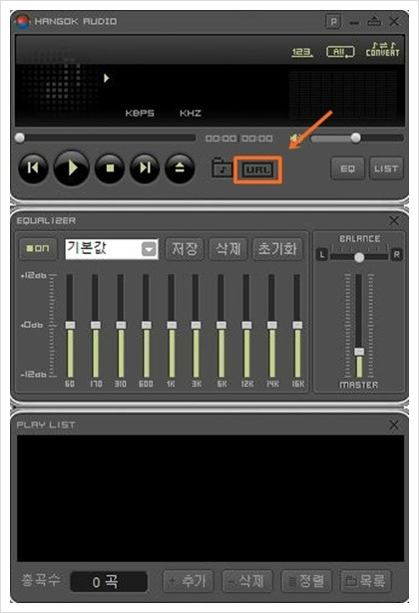This screenshot has height=613, width=419.
Task: Click the R balance button
Action: click(396, 255)
